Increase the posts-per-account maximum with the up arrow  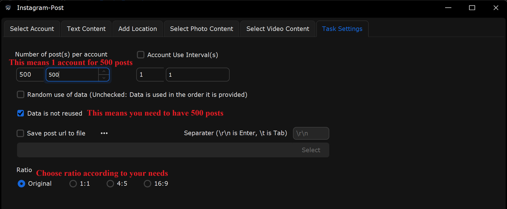(104, 71)
